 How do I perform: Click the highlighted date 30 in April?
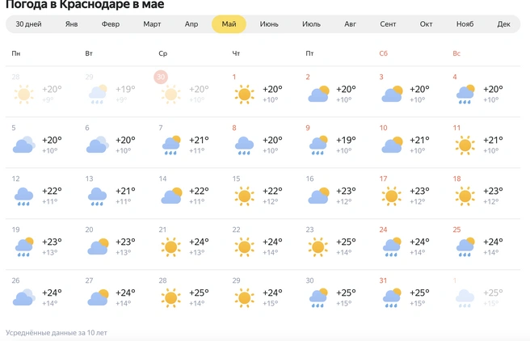(161, 77)
